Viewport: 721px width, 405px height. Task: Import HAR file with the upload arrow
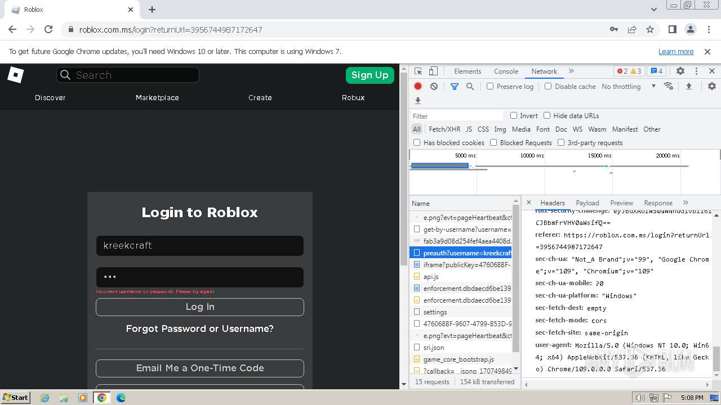coord(688,86)
